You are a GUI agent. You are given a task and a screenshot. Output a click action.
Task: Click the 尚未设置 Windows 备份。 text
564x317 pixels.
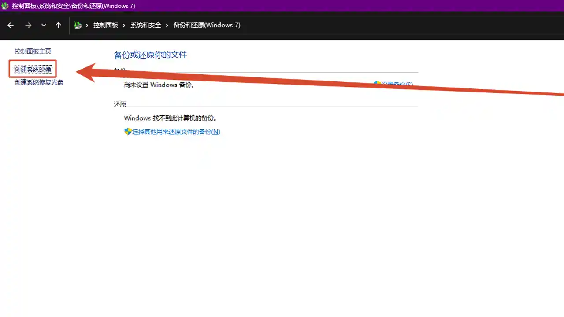pyautogui.click(x=159, y=85)
